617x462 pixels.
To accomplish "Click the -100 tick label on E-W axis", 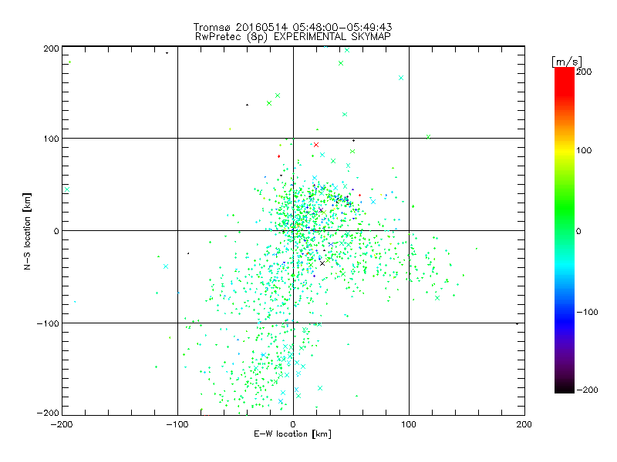I will click(x=177, y=424).
